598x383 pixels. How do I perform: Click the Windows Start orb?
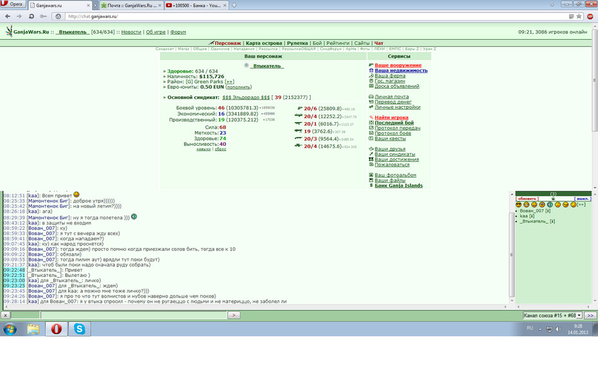tap(10, 328)
